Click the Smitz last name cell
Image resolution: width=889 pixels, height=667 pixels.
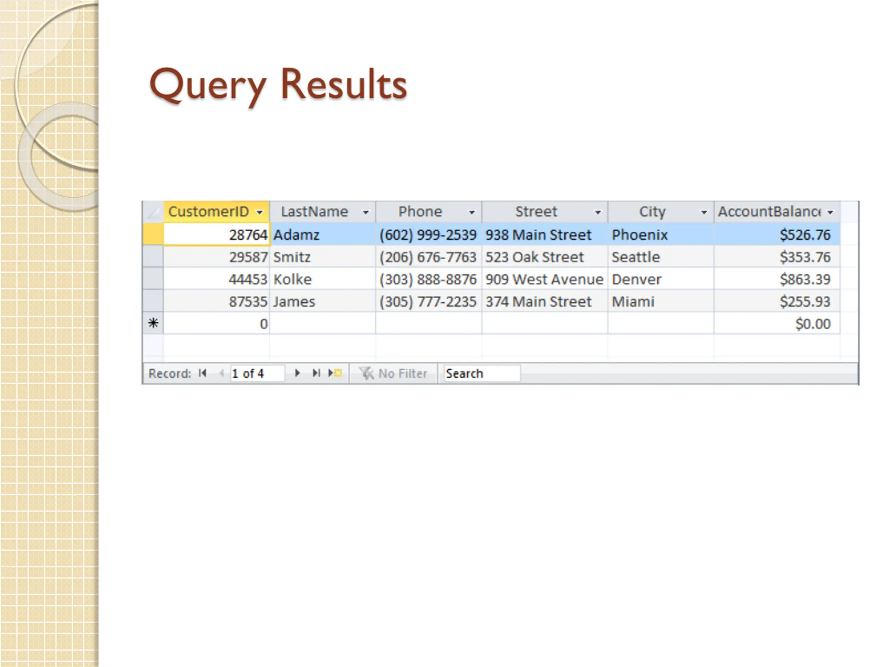click(x=323, y=256)
